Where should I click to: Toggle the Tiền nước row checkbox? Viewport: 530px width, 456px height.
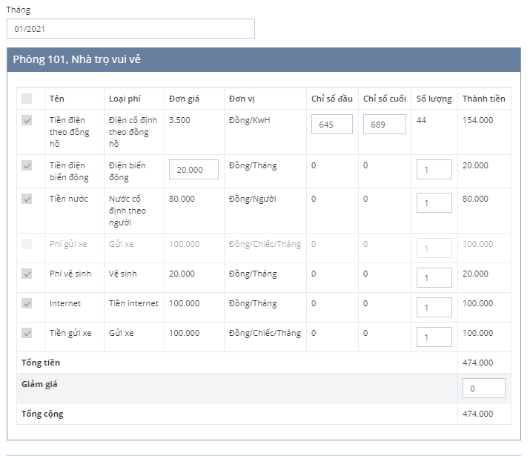pos(27,199)
